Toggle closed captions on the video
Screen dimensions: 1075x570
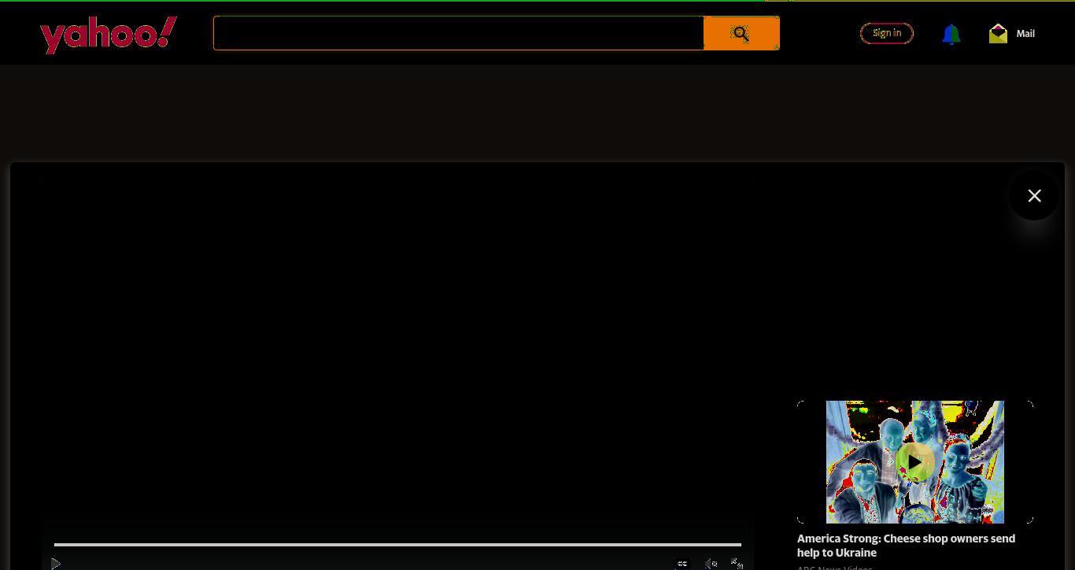682,564
